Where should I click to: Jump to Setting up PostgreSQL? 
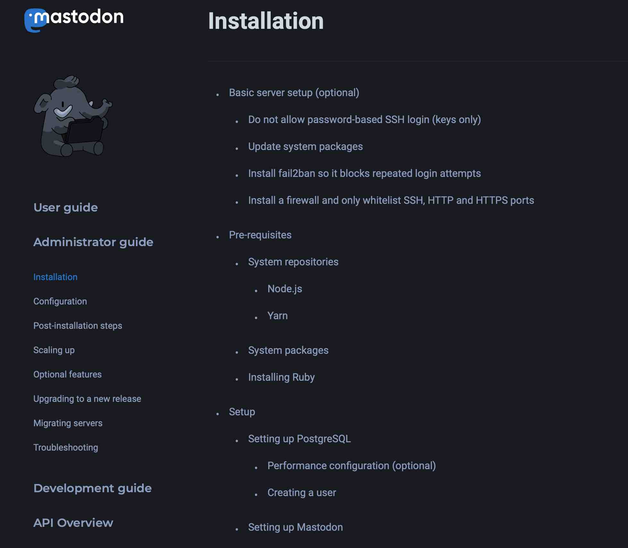pos(299,439)
